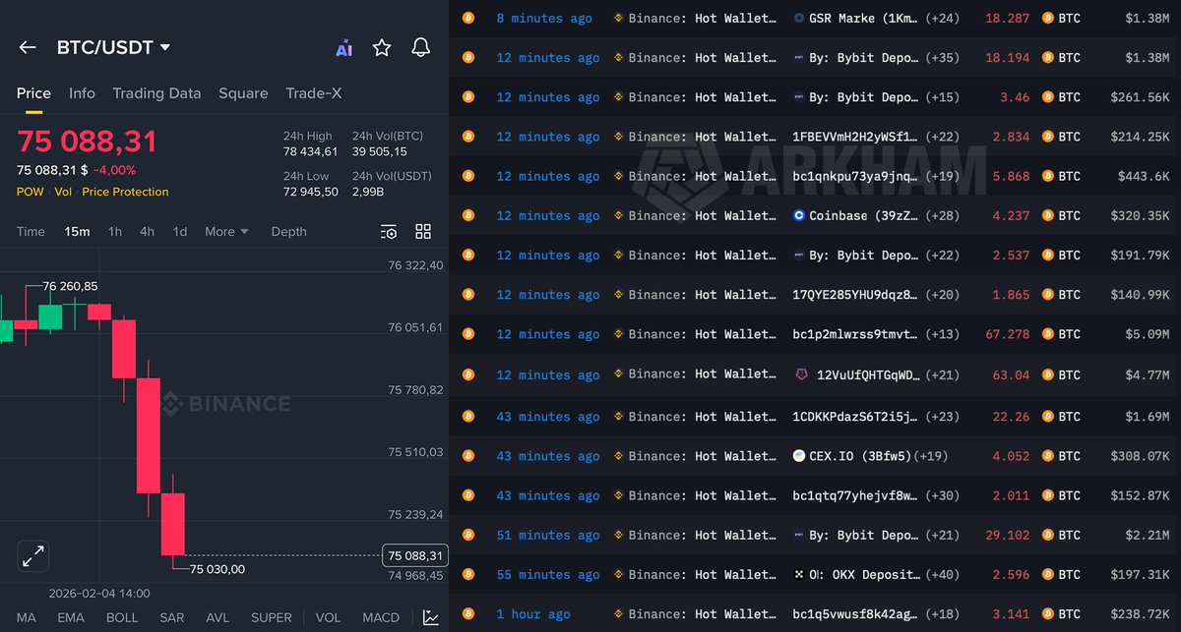Expand the (+18) outputs on 1 hour ago row
The height and width of the screenshot is (632, 1181).
click(943, 614)
